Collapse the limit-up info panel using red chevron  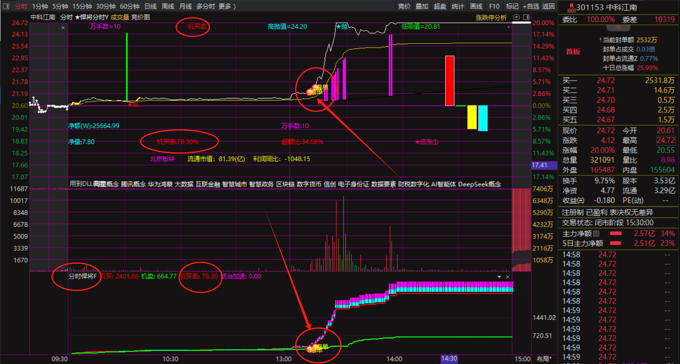coord(618,28)
